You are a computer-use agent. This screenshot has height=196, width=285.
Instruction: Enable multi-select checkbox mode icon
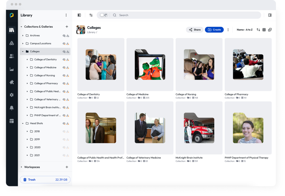click(x=270, y=30)
